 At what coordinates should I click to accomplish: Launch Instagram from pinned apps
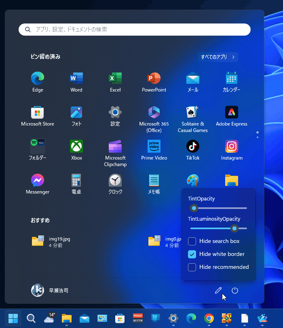(231, 150)
